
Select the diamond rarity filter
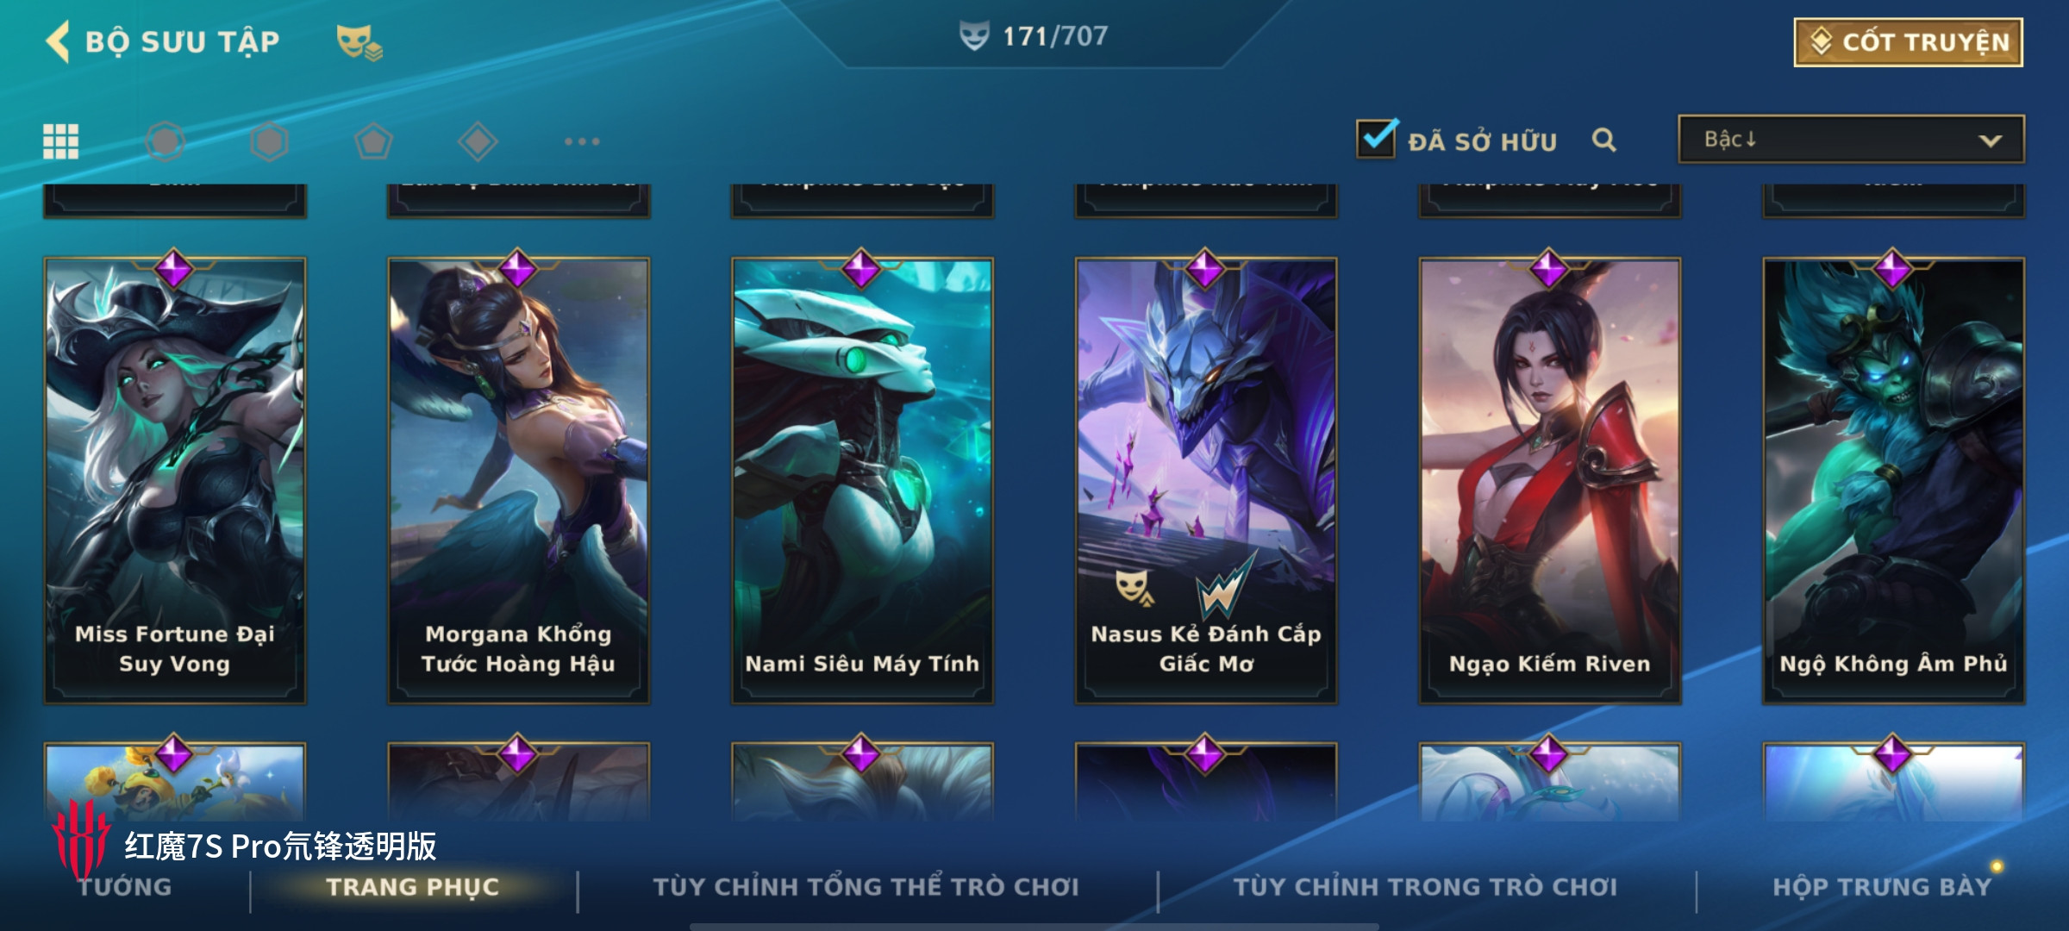click(x=478, y=141)
